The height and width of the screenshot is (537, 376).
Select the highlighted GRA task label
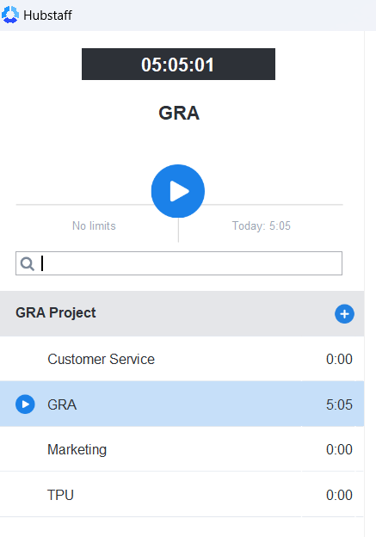click(x=62, y=404)
